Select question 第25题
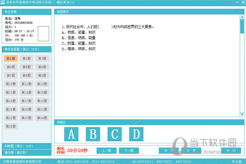 pyautogui.click(x=11, y=127)
